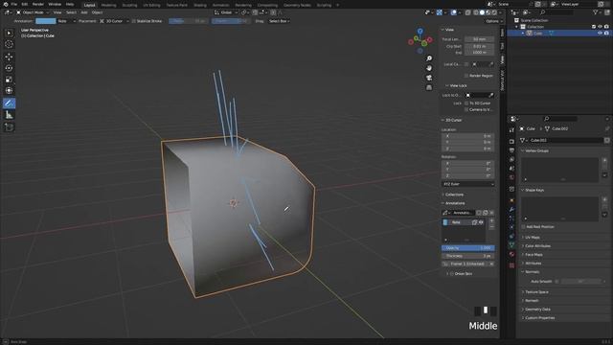Open the 3D Cursor placement dropdown

(x=114, y=21)
